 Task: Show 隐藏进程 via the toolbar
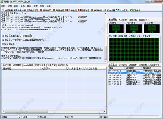(x=84, y=10)
